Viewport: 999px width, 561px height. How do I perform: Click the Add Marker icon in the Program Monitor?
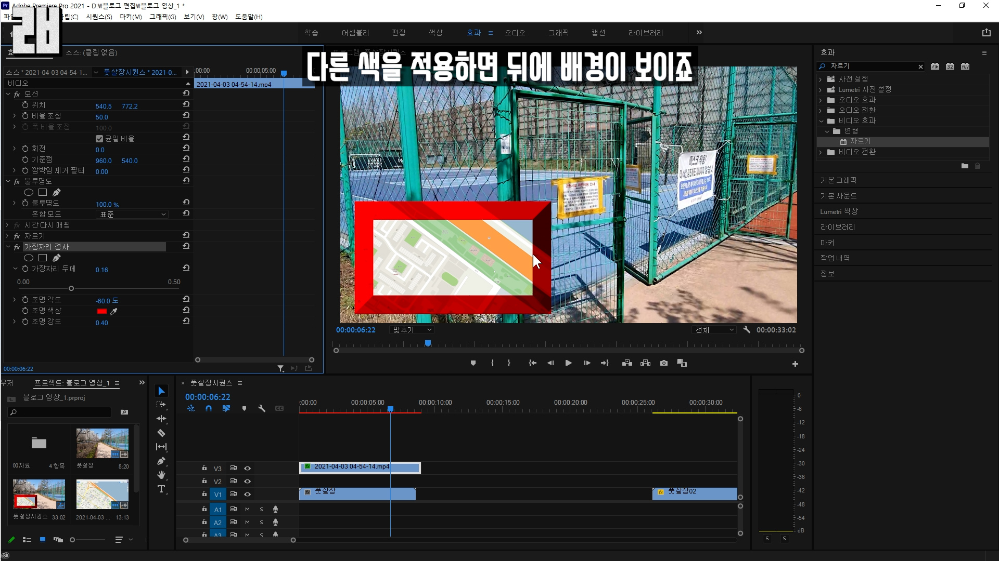473,363
